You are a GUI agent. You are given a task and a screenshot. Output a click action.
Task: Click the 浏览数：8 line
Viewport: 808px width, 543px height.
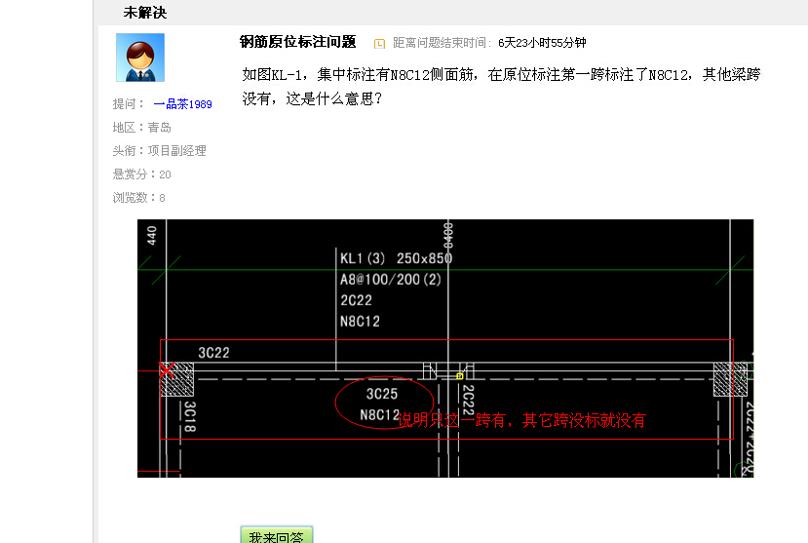(138, 198)
